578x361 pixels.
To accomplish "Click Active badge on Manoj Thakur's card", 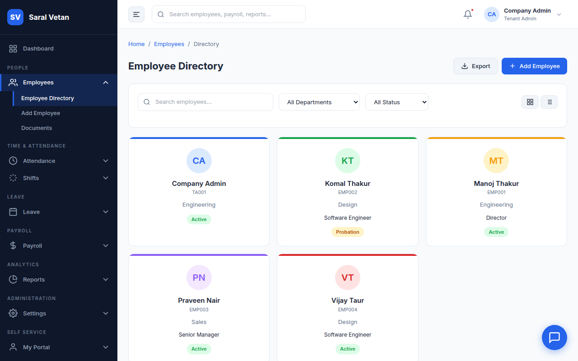I will pos(496,232).
